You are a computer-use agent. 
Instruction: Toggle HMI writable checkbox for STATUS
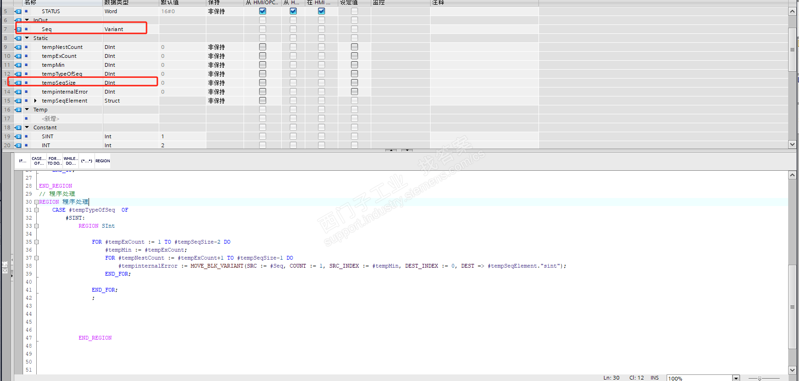293,11
